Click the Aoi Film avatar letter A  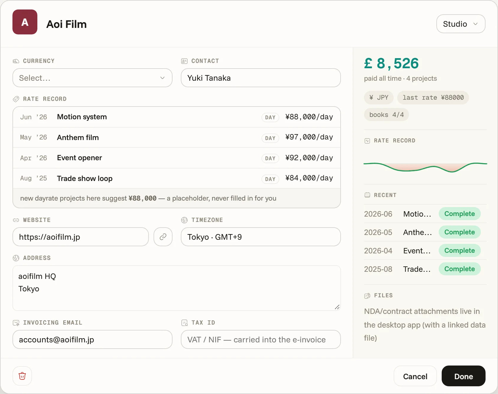(x=25, y=22)
